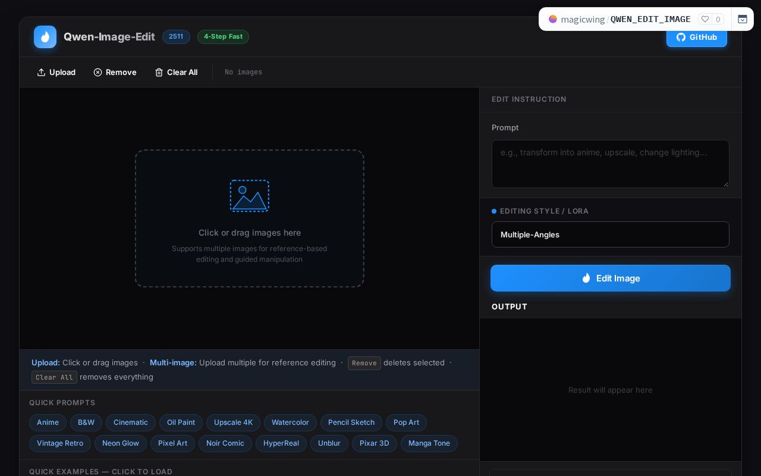The width and height of the screenshot is (761, 476).
Task: Apply the Unblur quick prompt
Action: tap(329, 443)
